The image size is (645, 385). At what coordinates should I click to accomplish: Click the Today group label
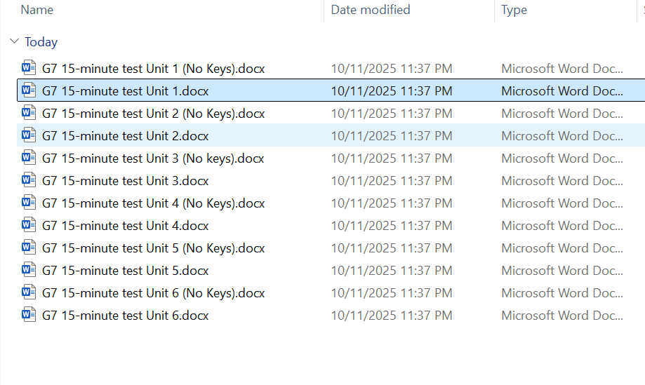pyautogui.click(x=41, y=42)
